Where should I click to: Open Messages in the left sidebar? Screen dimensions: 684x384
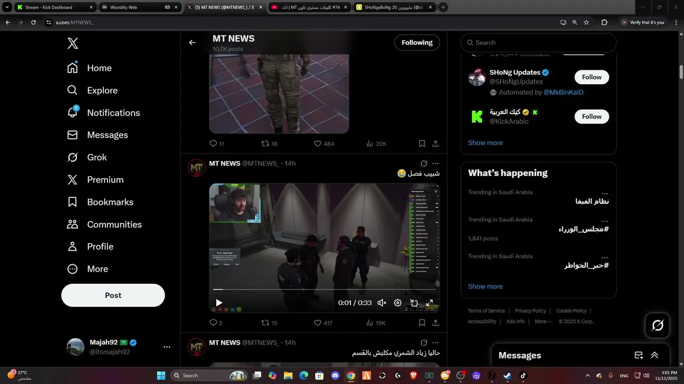[x=97, y=135]
